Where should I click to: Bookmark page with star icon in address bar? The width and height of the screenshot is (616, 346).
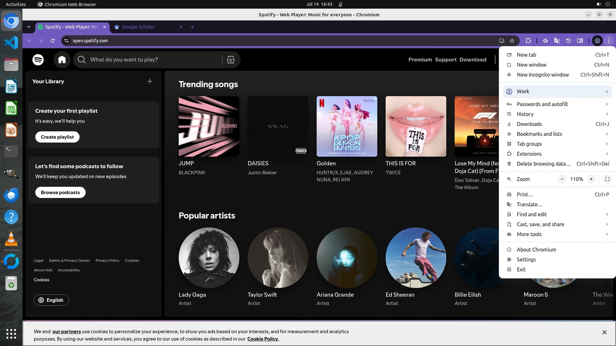click(x=512, y=41)
